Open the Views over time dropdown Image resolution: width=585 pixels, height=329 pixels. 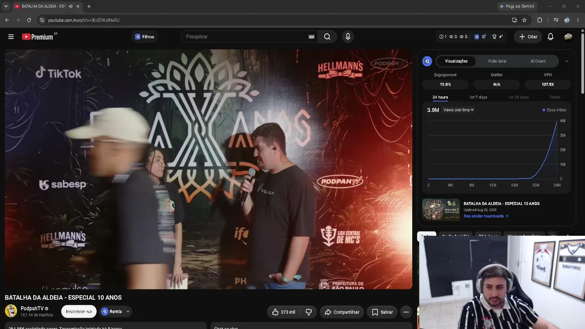pyautogui.click(x=458, y=110)
